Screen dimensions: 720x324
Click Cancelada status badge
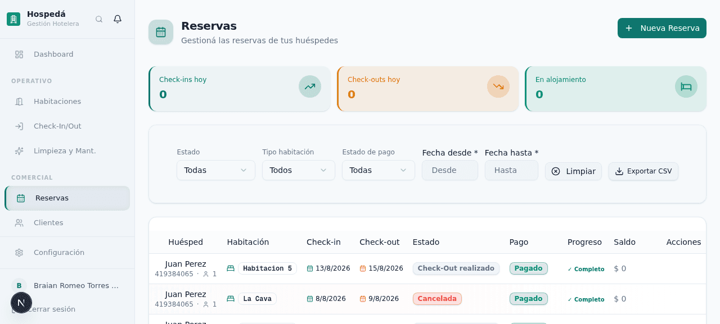click(x=437, y=299)
